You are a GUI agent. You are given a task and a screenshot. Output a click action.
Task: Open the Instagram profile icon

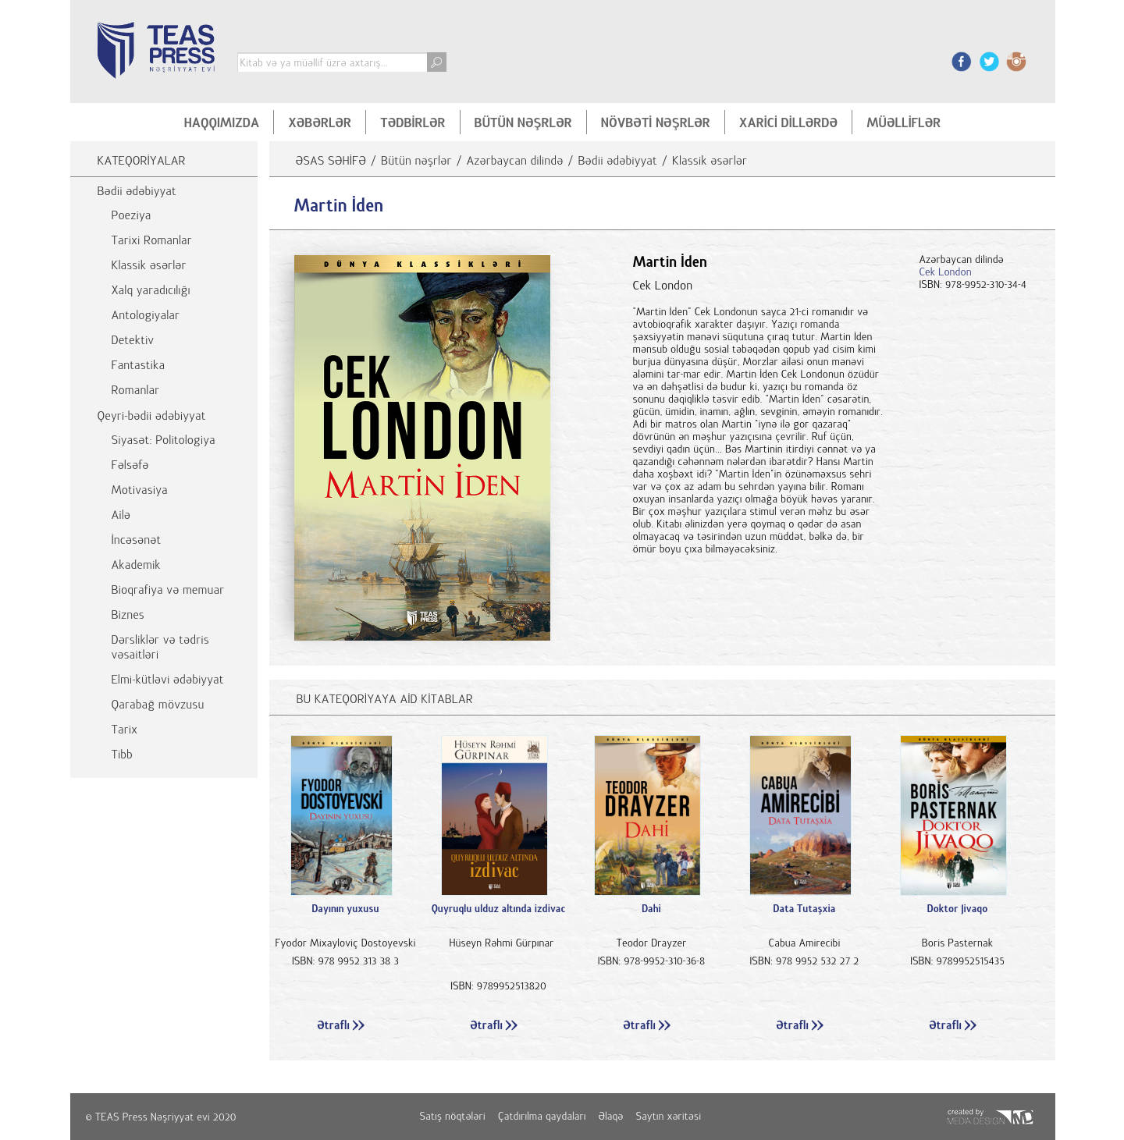(x=1016, y=62)
